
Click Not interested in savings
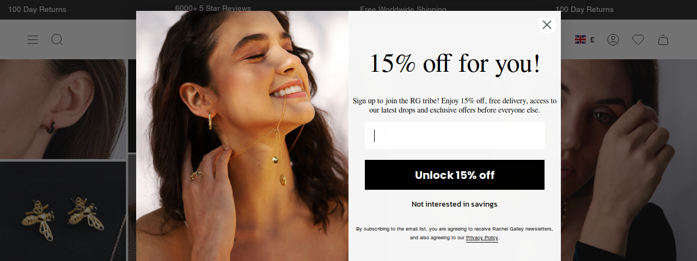(455, 204)
